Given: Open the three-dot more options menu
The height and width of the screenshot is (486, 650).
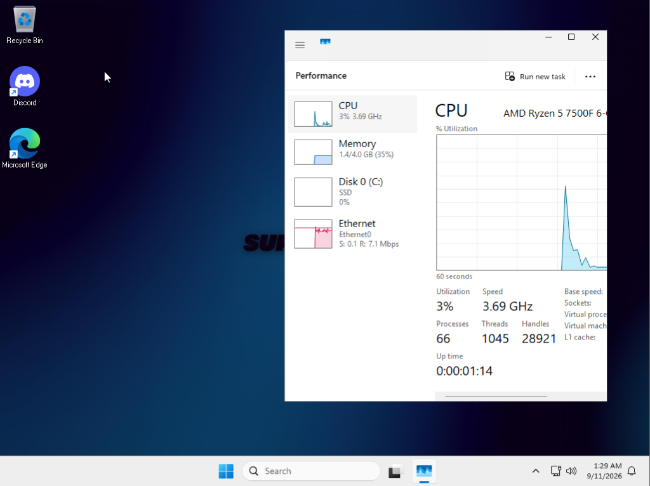Looking at the screenshot, I should pos(590,77).
